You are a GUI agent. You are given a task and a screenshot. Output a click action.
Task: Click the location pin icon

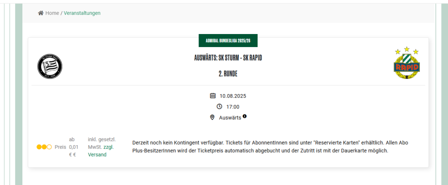tap(212, 117)
